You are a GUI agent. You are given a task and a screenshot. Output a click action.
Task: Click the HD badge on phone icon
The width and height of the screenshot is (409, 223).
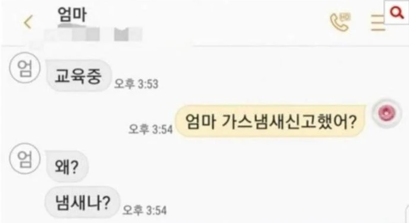(346, 18)
